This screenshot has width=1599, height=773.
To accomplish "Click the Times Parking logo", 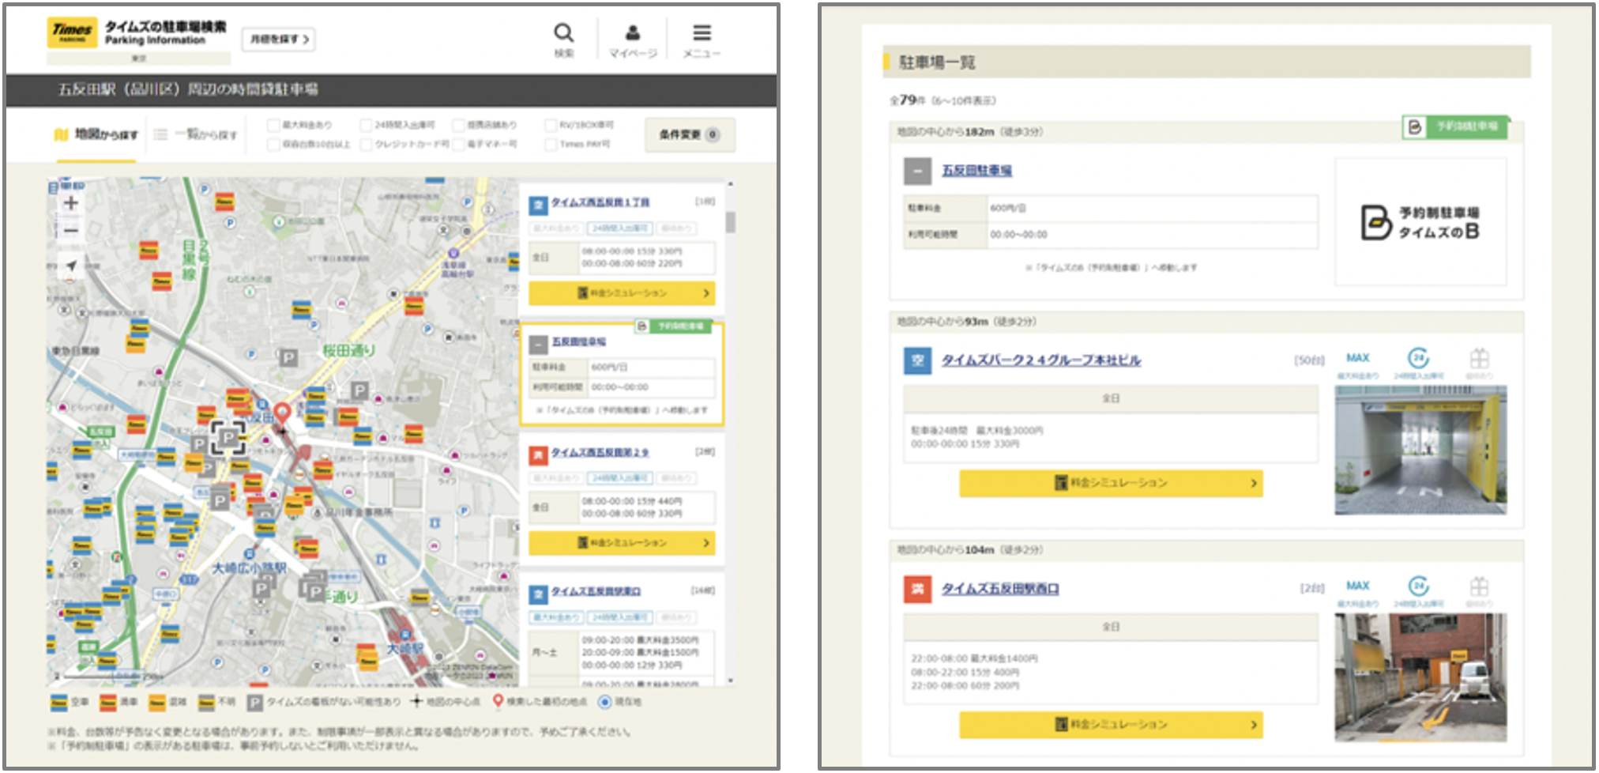I will click(73, 32).
